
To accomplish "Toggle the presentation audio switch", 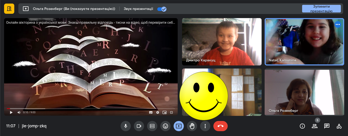I will coord(162,9).
